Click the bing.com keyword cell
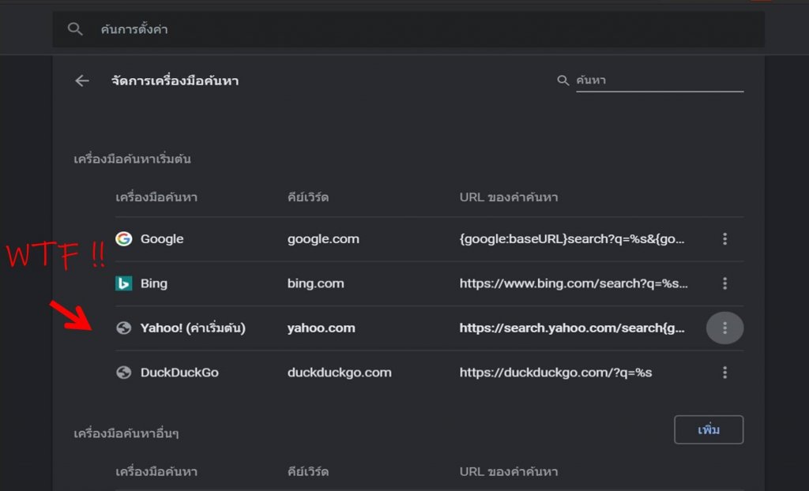This screenshot has height=491, width=809. [x=316, y=283]
